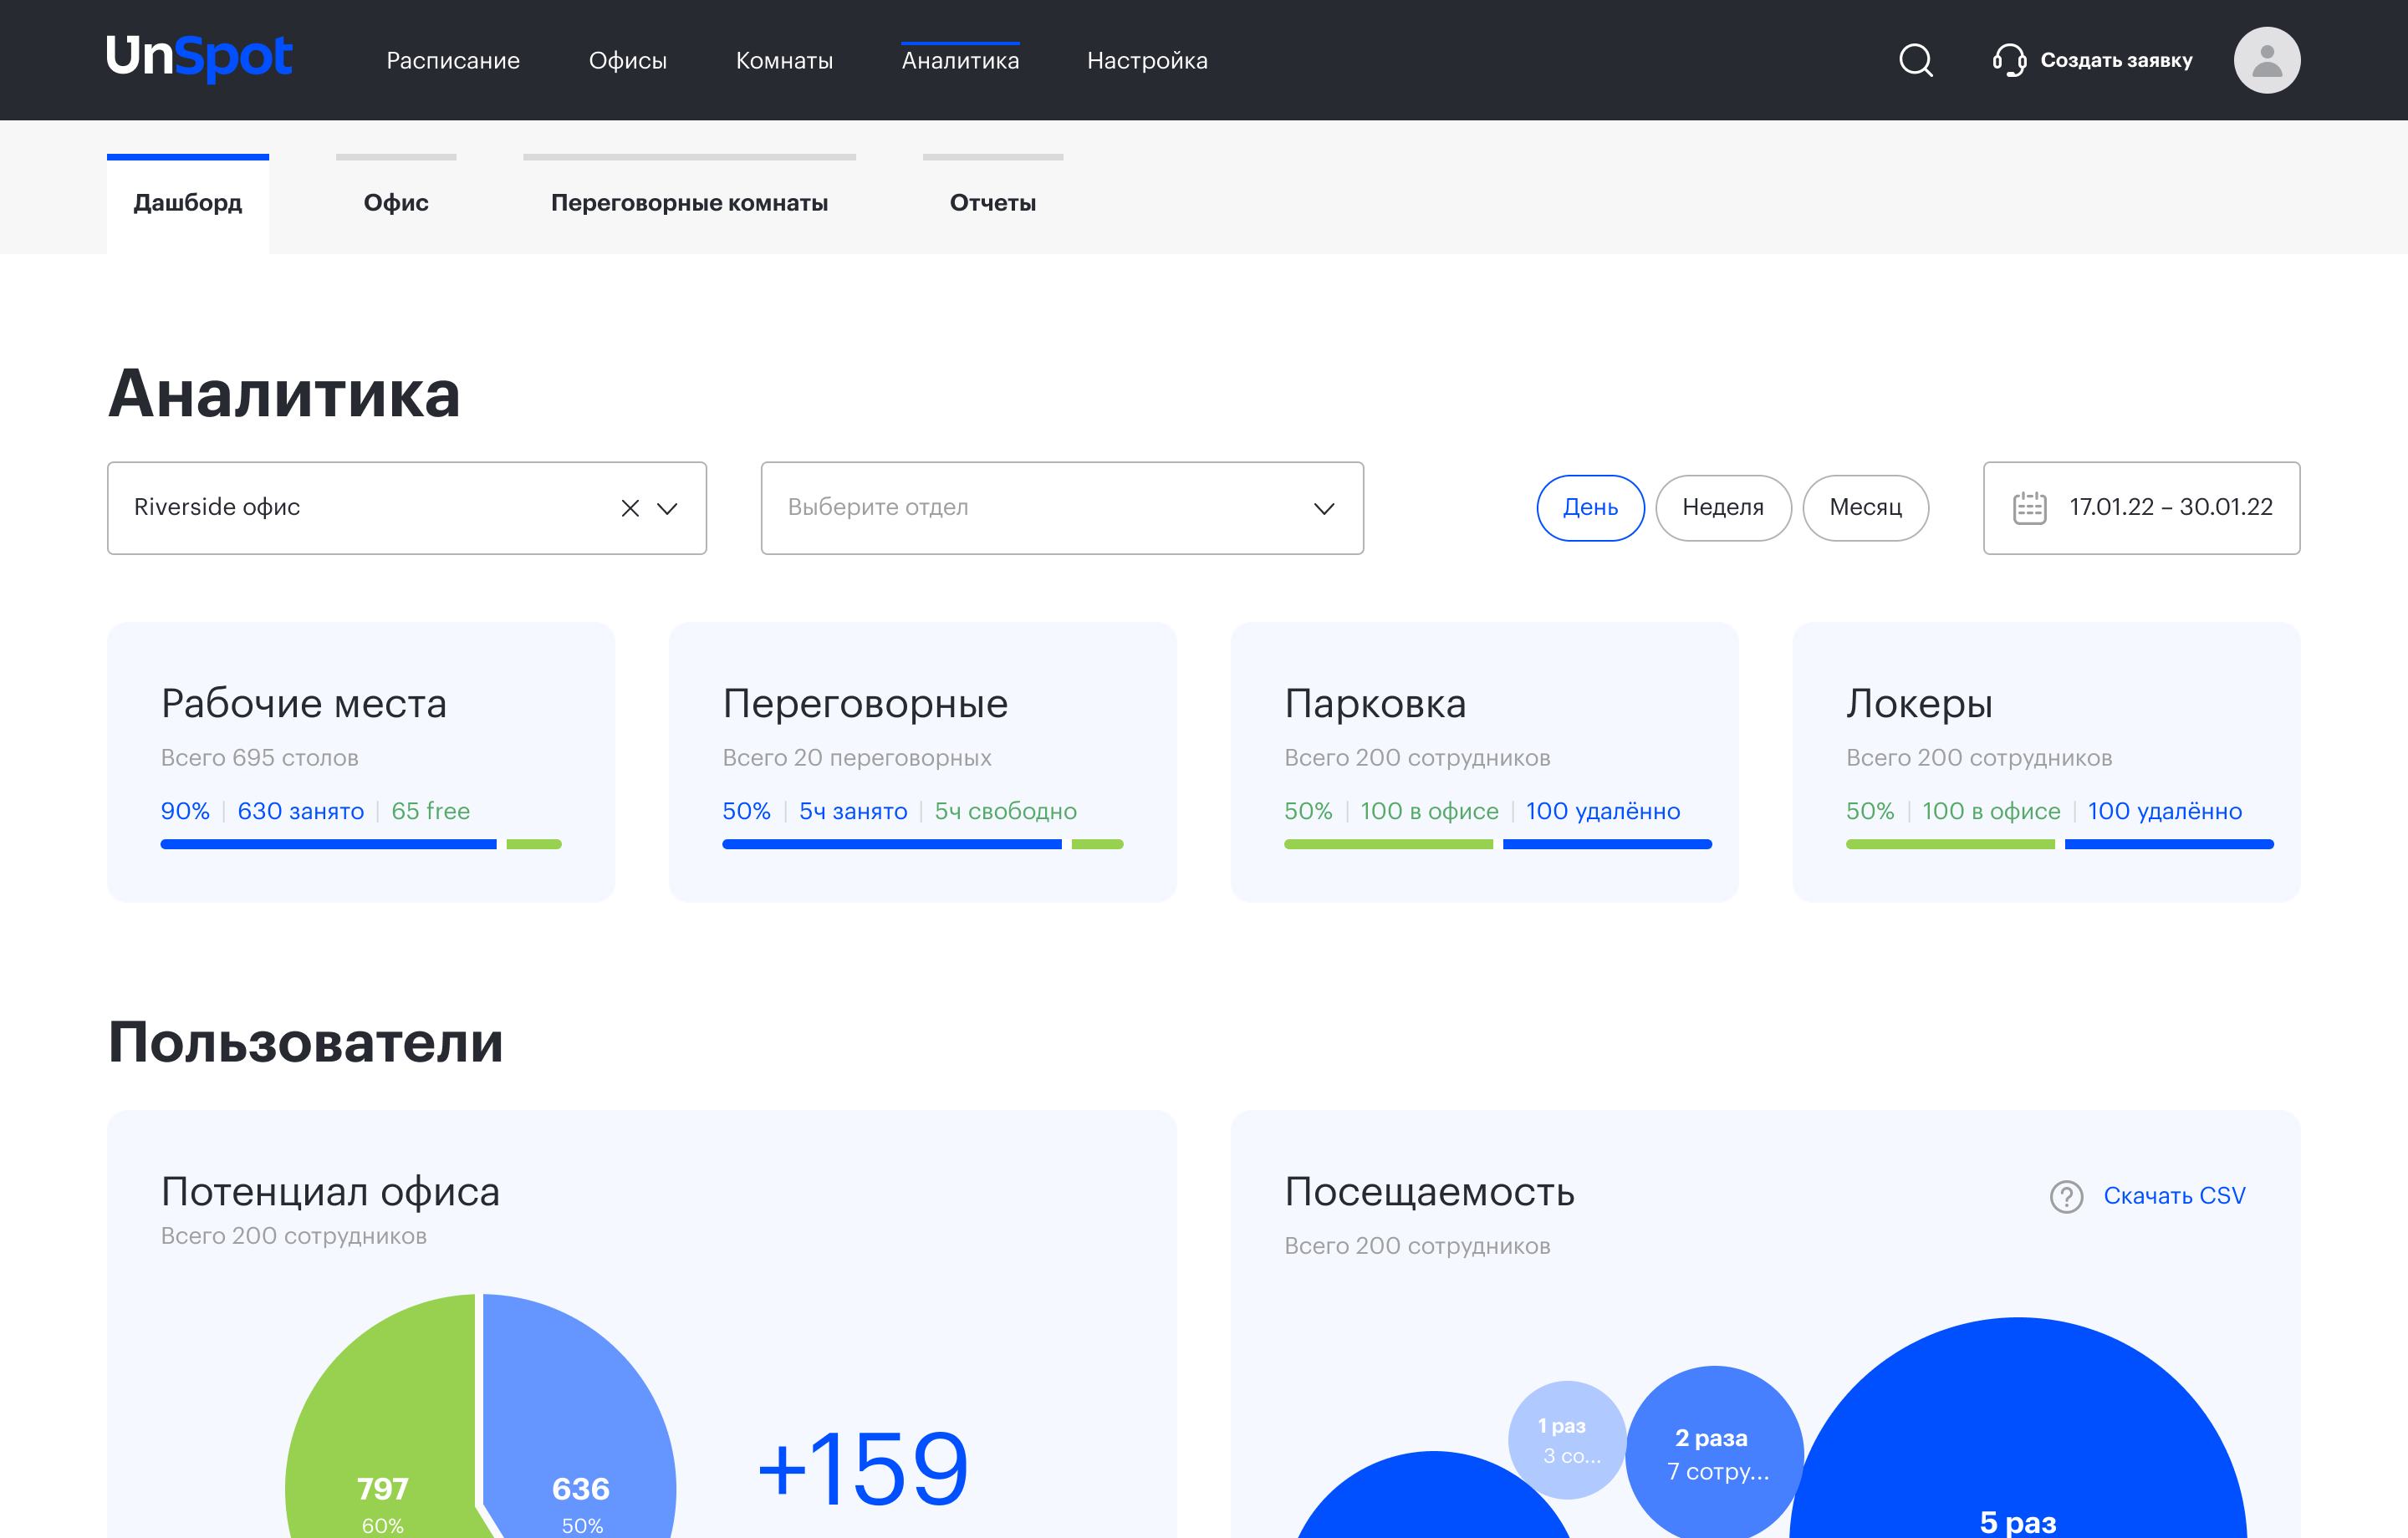
Task: Click the 65 free value
Action: coord(430,811)
